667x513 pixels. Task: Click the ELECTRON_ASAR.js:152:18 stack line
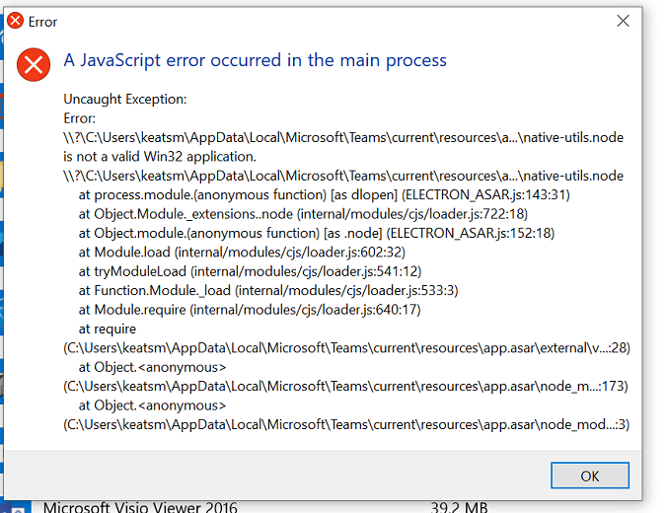click(x=316, y=233)
